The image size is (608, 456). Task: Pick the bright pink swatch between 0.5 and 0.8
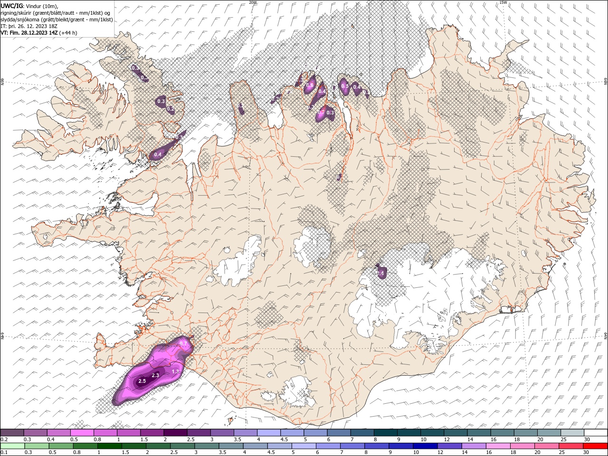tap(82, 433)
